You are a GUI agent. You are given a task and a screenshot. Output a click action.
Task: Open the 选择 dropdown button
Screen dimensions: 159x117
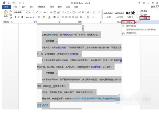[x=145, y=18]
